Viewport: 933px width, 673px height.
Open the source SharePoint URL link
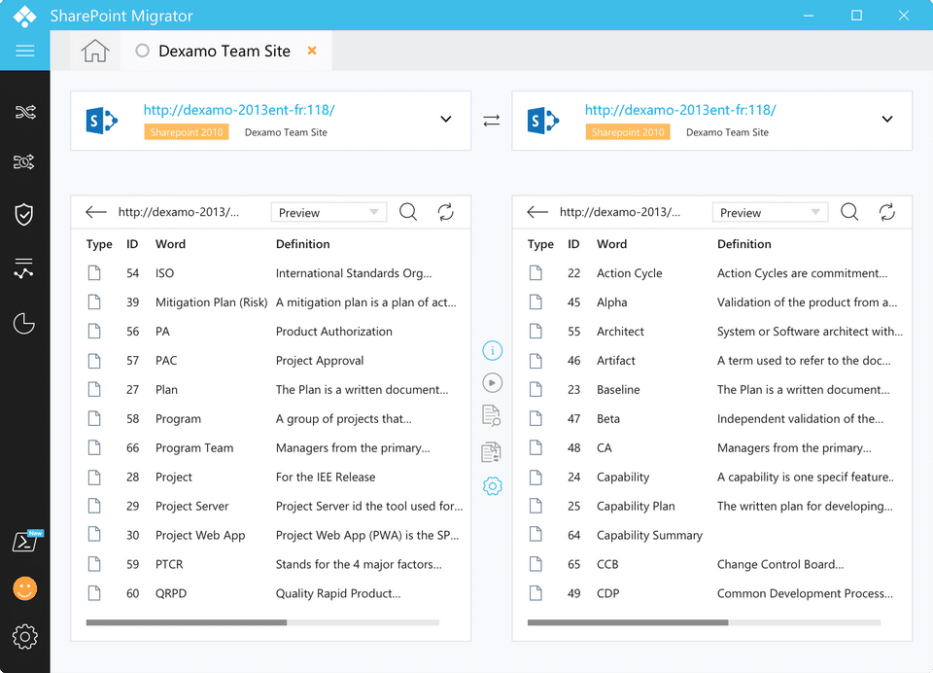(x=239, y=110)
